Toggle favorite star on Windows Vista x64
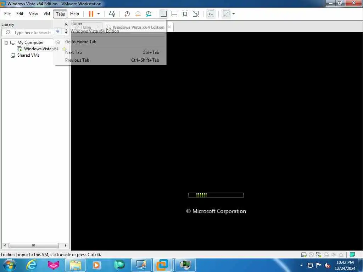This screenshot has width=363, height=272. [x=64, y=49]
